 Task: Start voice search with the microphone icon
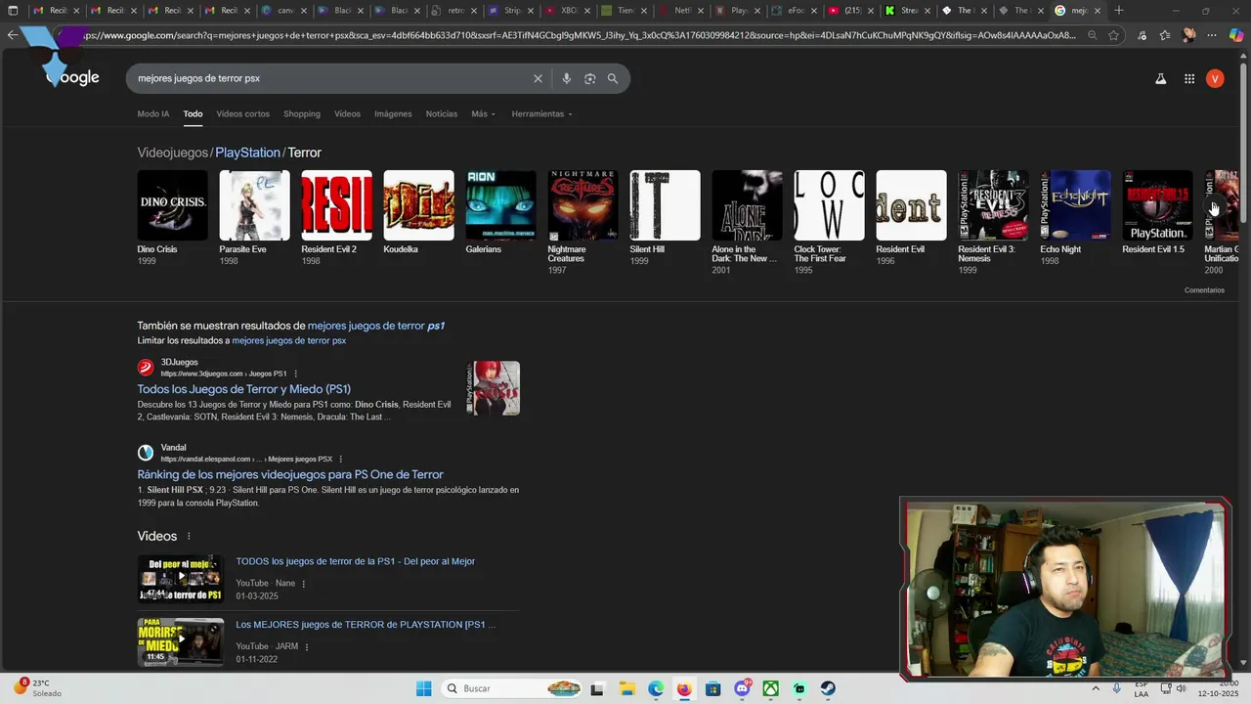[x=566, y=78]
